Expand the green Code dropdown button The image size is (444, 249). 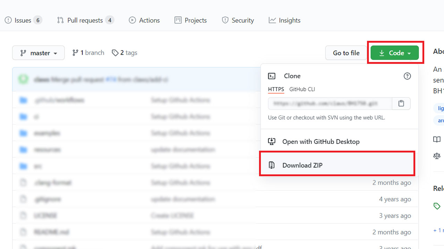(395, 53)
